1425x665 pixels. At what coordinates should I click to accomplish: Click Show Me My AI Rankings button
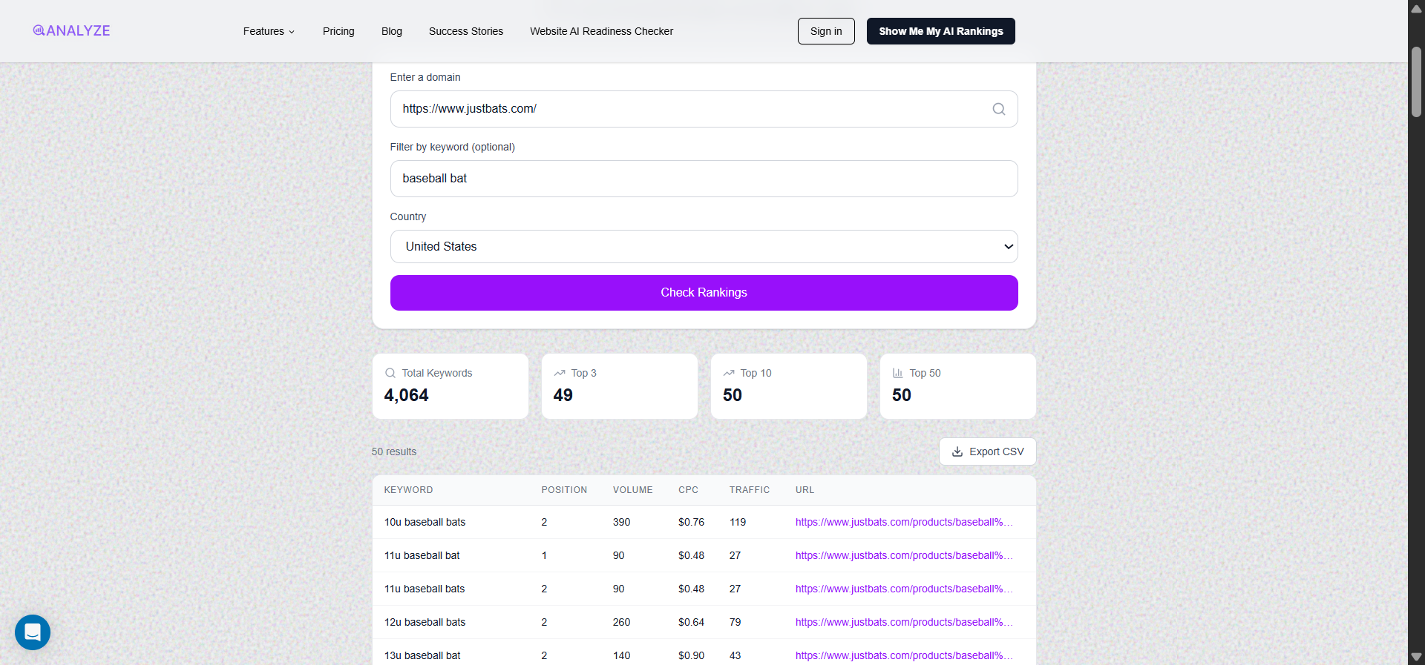tap(940, 31)
